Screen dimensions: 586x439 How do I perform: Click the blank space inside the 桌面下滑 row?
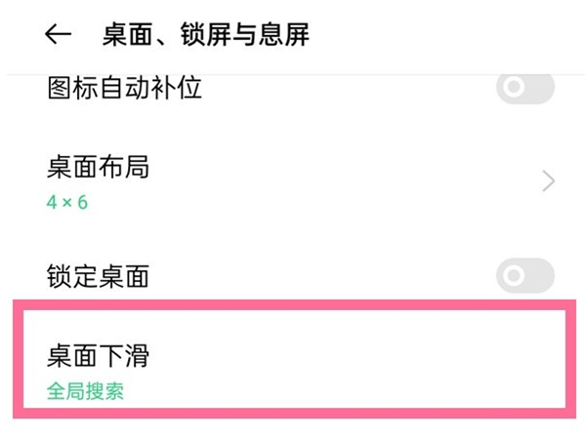click(371, 371)
